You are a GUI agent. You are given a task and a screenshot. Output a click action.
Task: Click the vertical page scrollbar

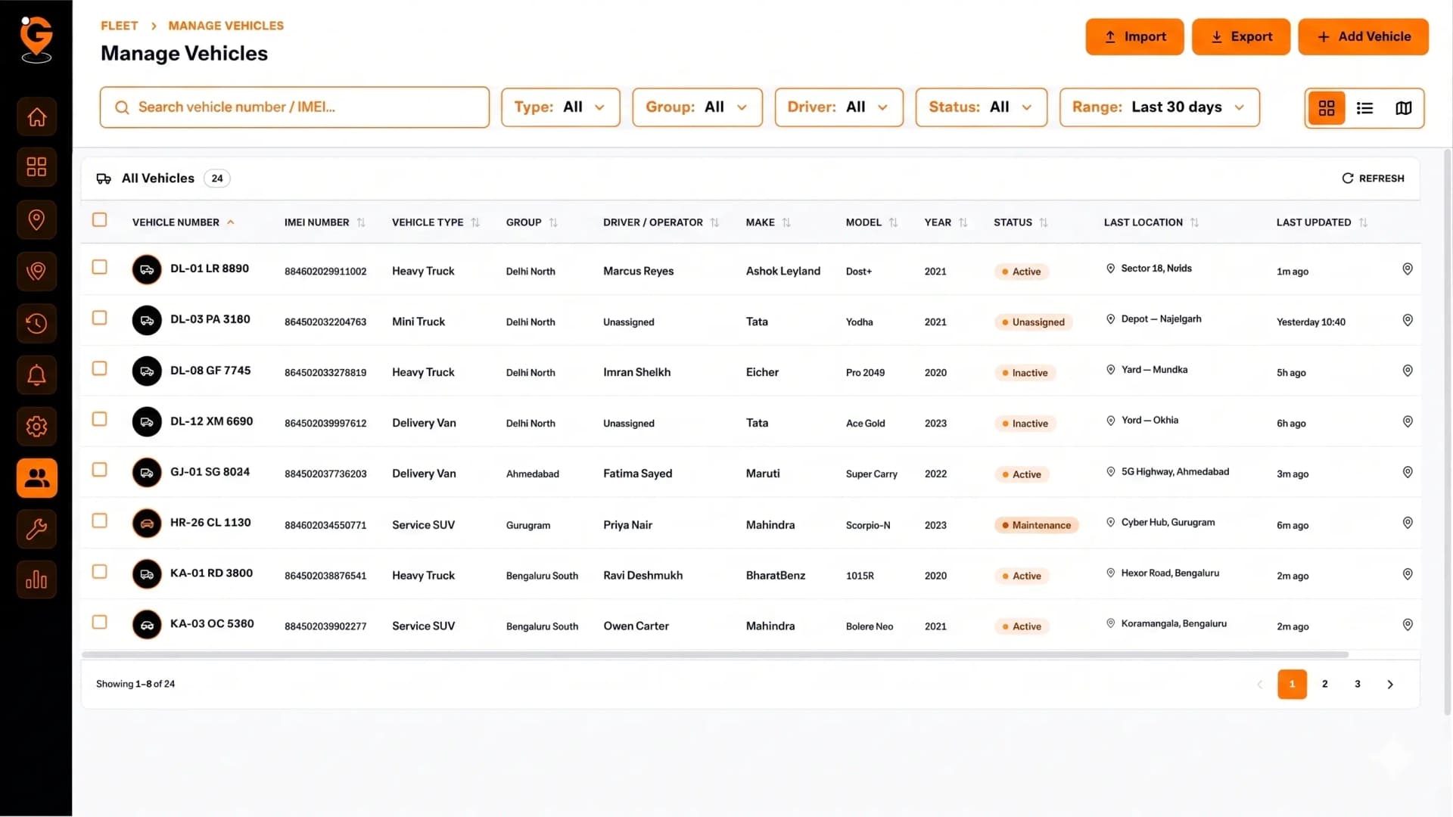pyautogui.click(x=1447, y=431)
